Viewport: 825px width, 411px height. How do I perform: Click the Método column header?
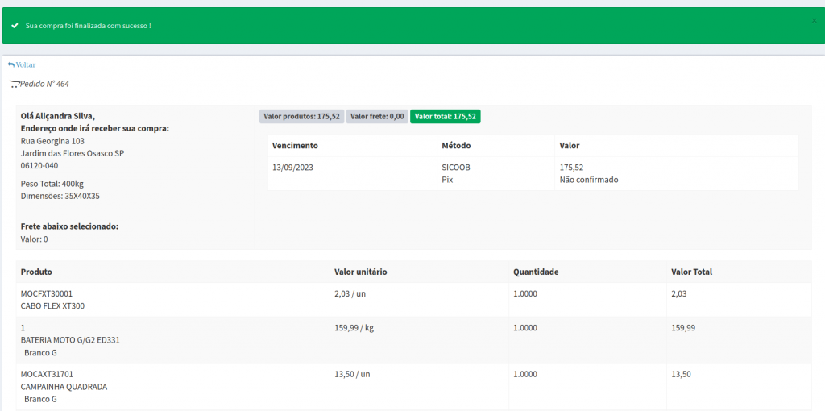coord(456,146)
